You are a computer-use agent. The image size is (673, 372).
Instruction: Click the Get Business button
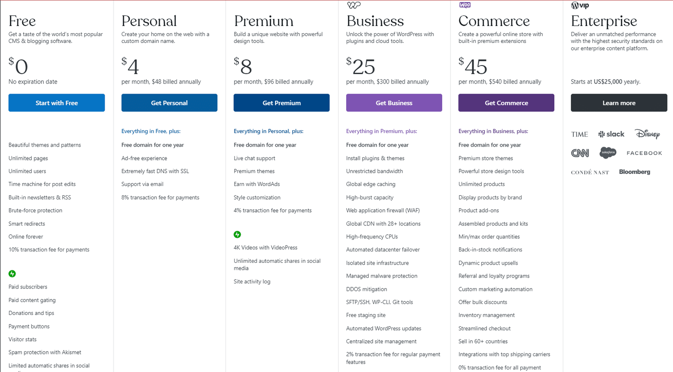pyautogui.click(x=394, y=103)
